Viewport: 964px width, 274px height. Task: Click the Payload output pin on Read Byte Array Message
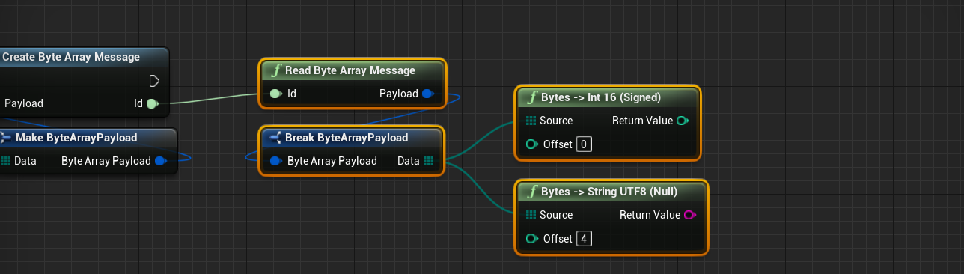pyautogui.click(x=427, y=94)
